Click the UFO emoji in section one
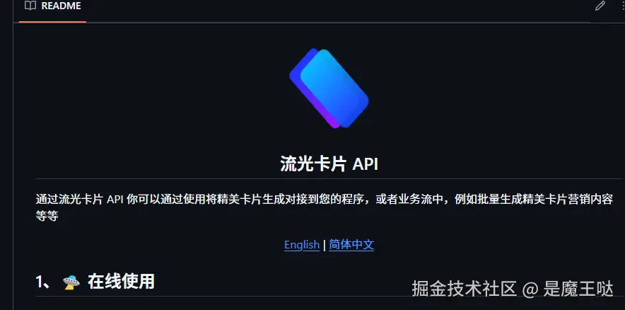The image size is (625, 310). (x=71, y=282)
